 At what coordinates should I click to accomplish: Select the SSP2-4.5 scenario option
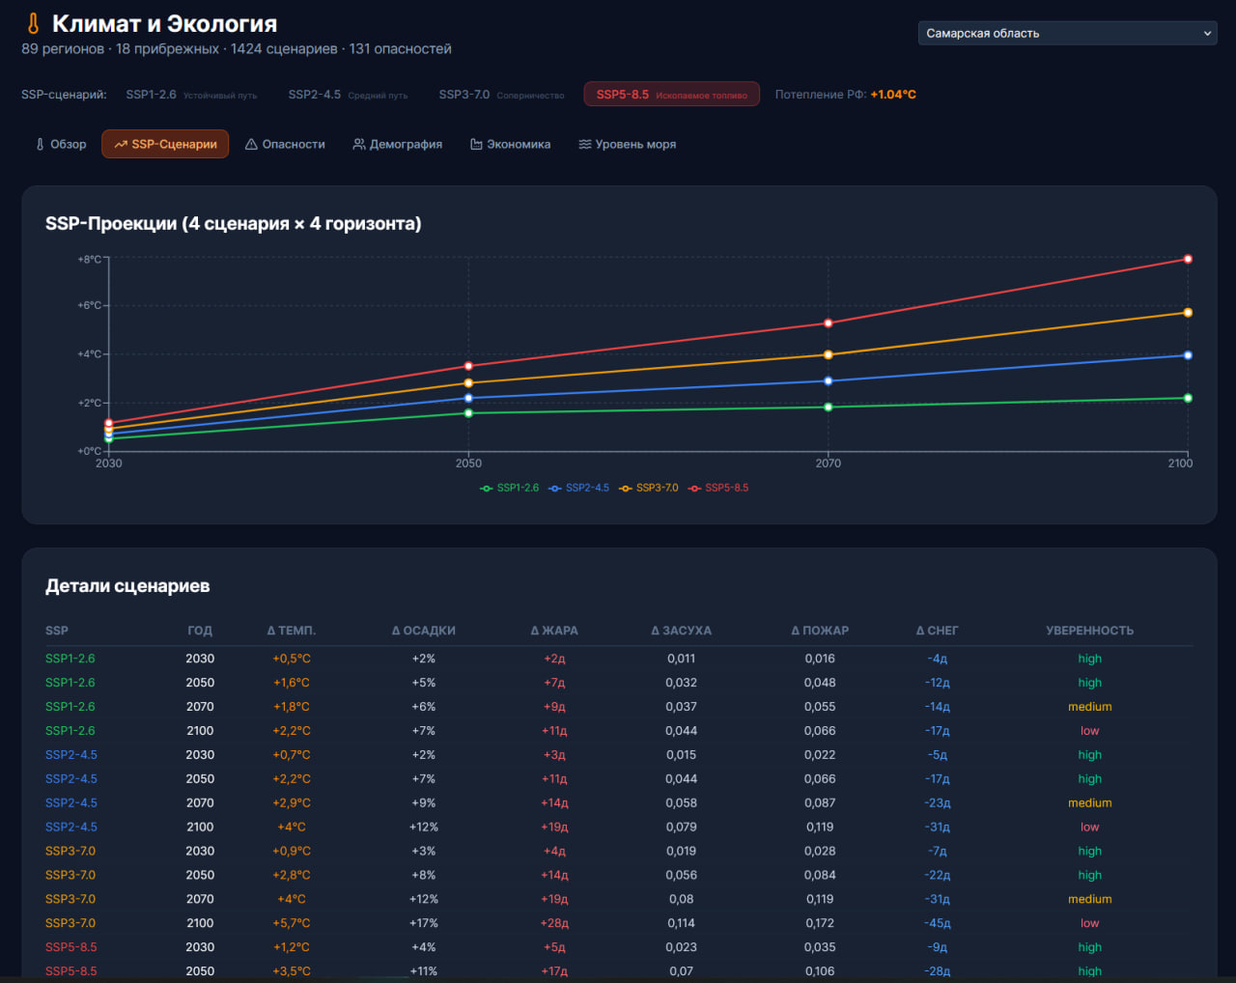[x=348, y=95]
